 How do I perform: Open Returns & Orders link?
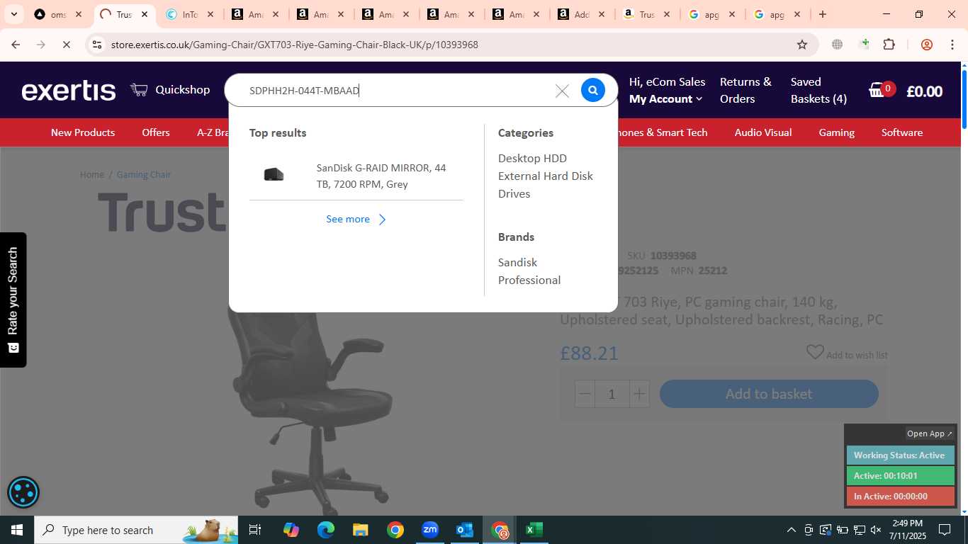pos(745,90)
